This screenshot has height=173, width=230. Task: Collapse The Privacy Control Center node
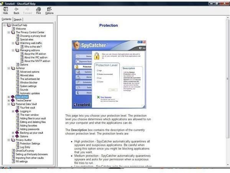click(9, 33)
